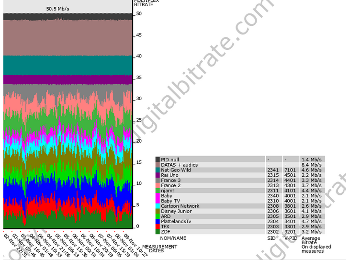Viewport: 349px width, 260px height.
Task: Click V-PID value 7101
Action: 290,170
